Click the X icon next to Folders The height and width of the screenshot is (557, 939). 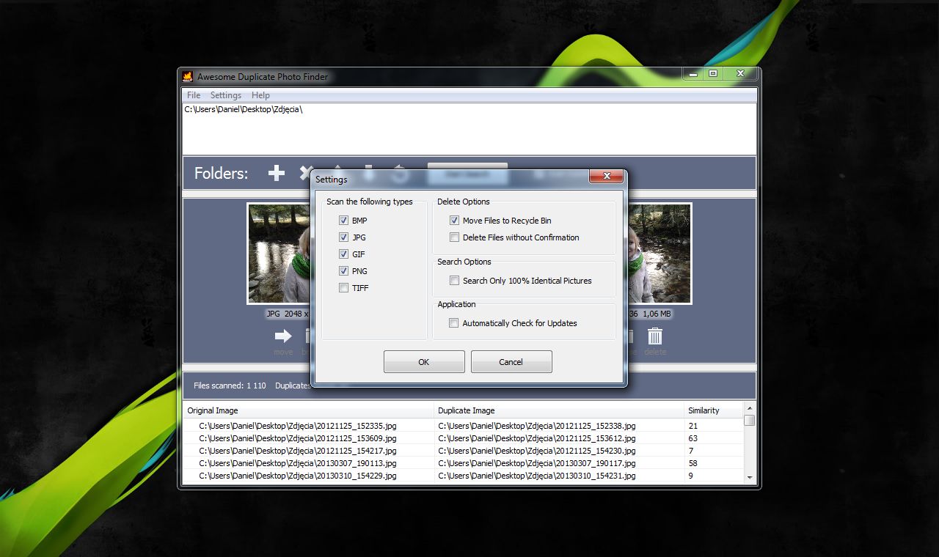(x=304, y=173)
